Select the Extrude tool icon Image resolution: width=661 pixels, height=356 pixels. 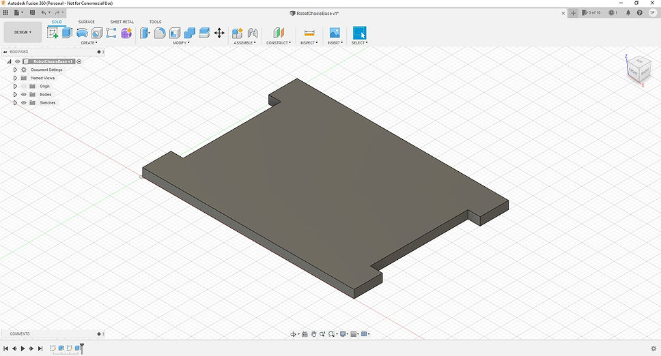(x=68, y=33)
